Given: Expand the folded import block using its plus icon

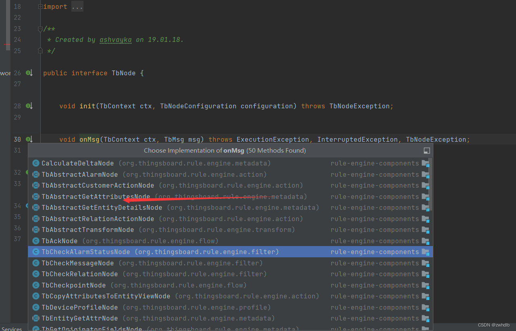Looking at the screenshot, I should pyautogui.click(x=40, y=7).
